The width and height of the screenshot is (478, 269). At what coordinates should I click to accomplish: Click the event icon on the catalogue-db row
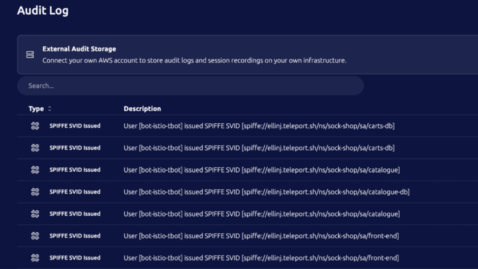tap(35, 192)
